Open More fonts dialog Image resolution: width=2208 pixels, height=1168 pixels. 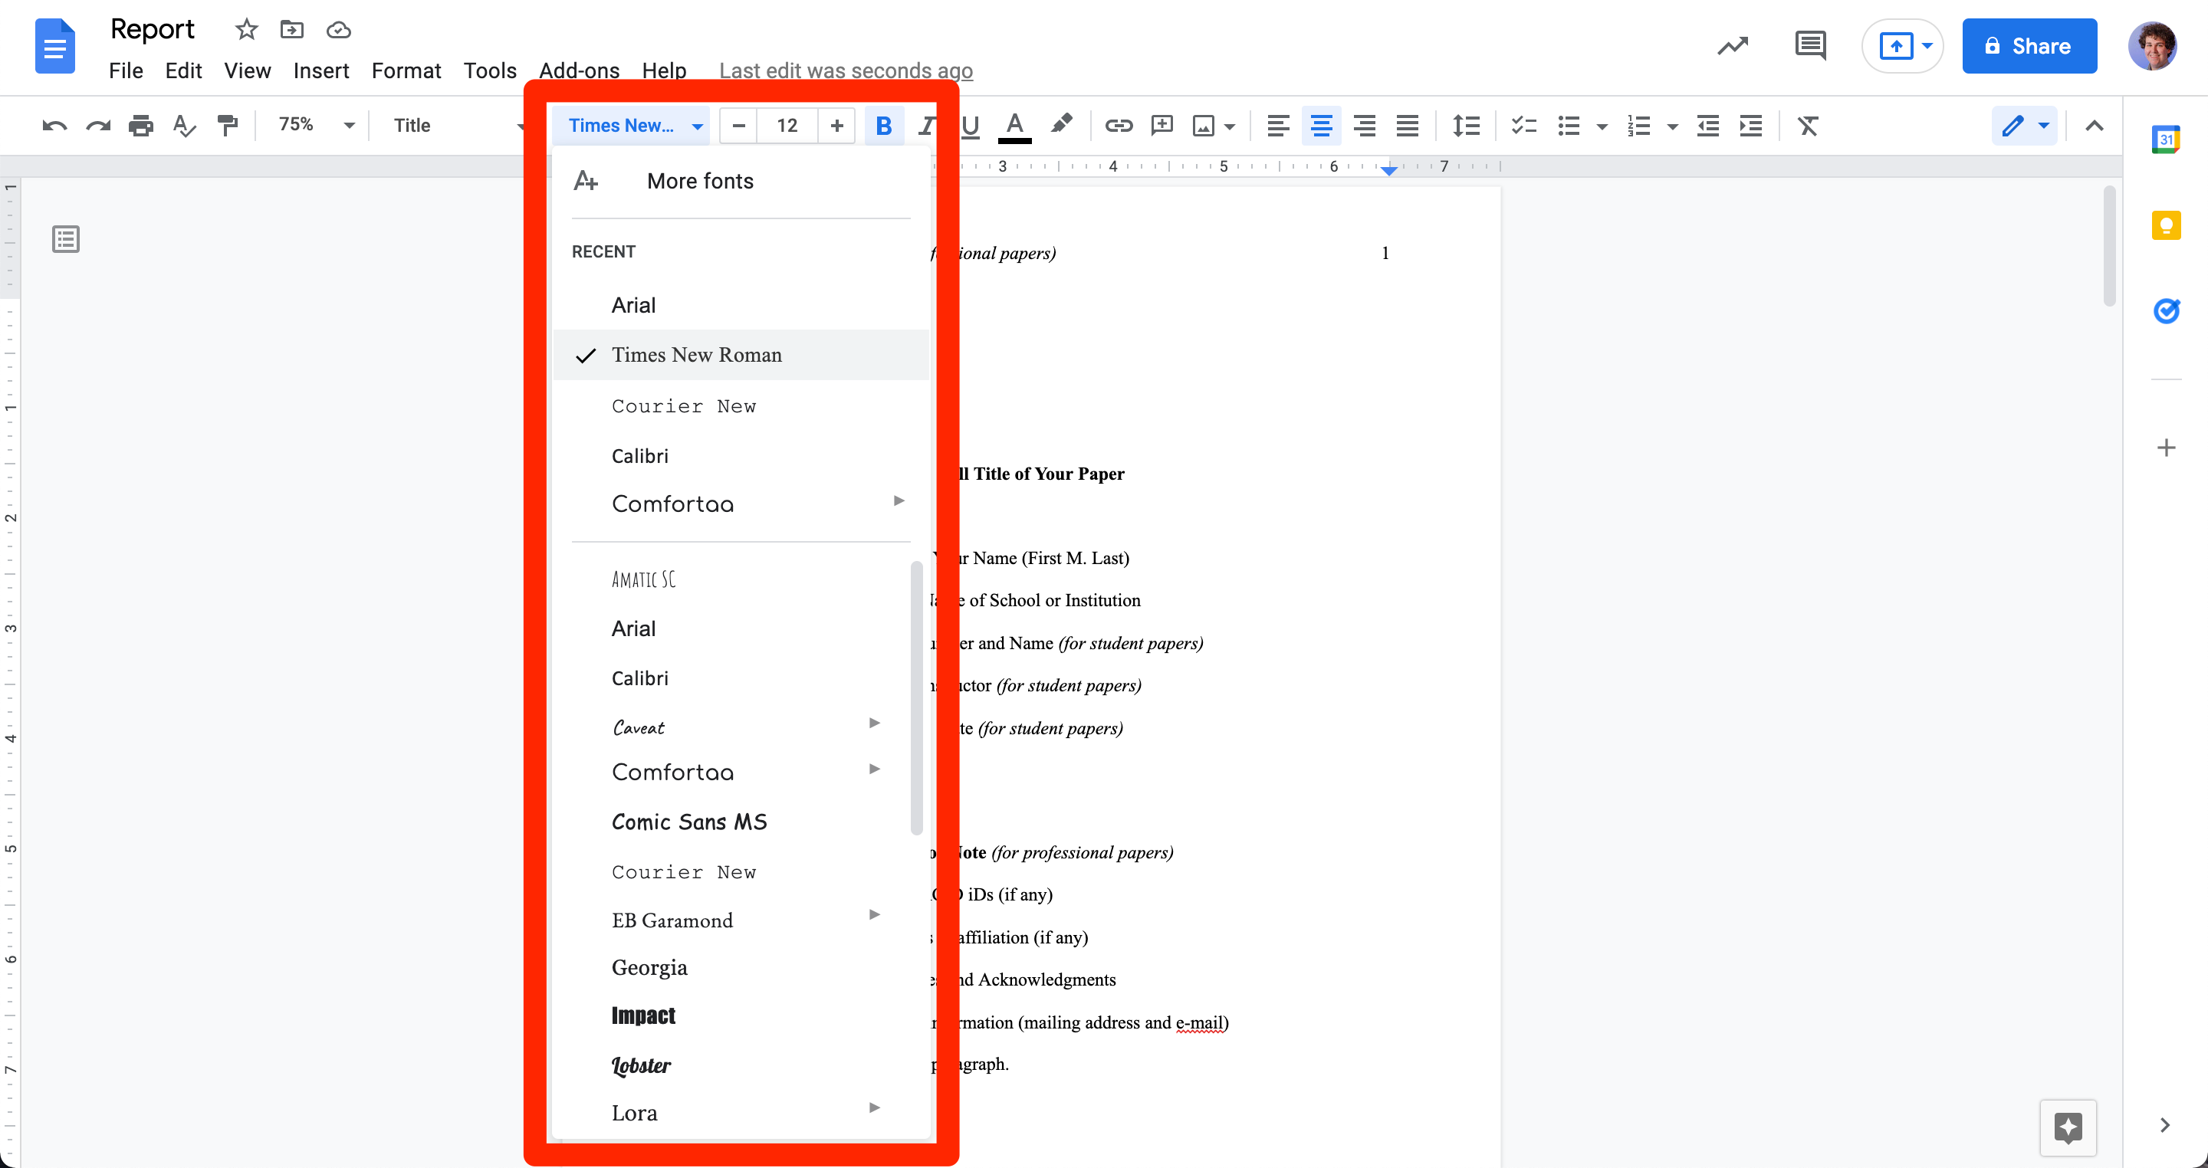coord(701,181)
